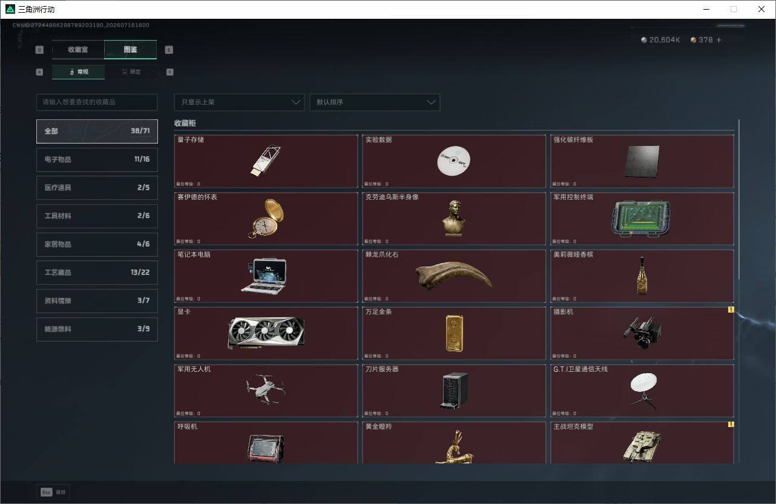Viewport: 776px width, 504px height.
Task: Click the plus icon beside 378
Action: tap(718, 40)
